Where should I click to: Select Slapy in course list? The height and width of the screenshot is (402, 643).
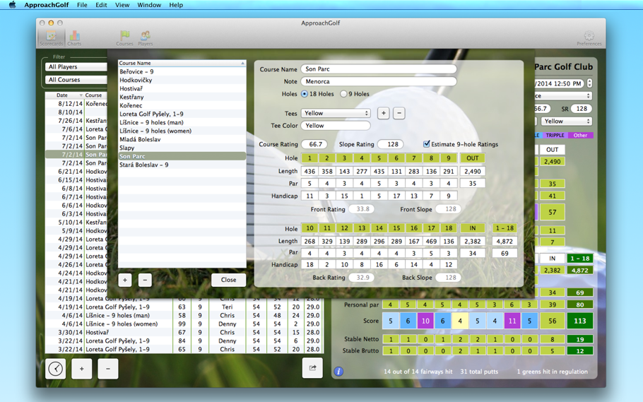(x=182, y=148)
